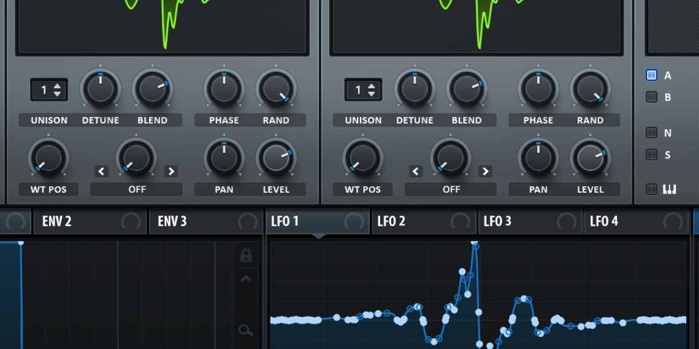This screenshot has width=699, height=349.
Task: Enable the S routing checkbox
Action: 651,155
